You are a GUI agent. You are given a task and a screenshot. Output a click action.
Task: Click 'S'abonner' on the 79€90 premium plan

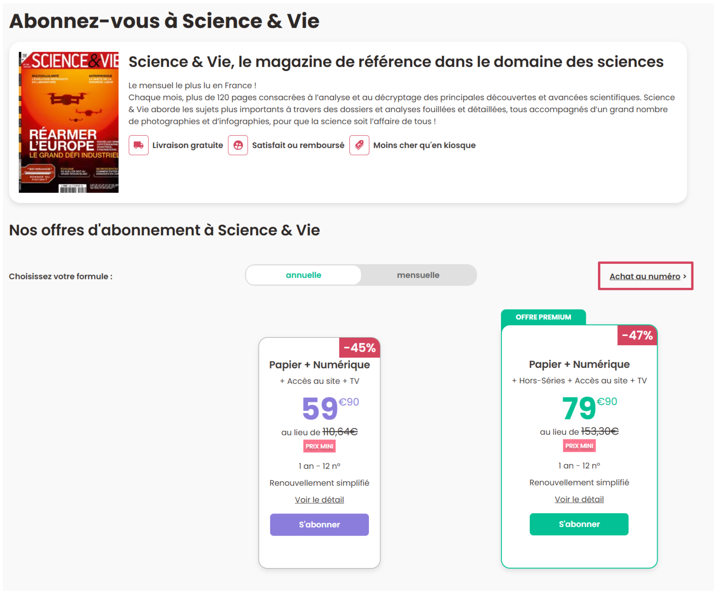click(x=579, y=524)
